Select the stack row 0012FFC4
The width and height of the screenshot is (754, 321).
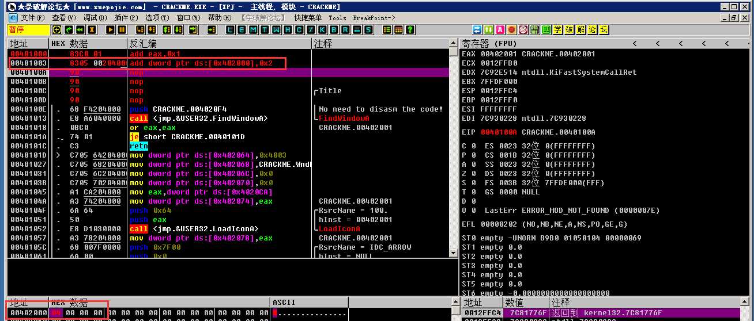[x=601, y=313]
